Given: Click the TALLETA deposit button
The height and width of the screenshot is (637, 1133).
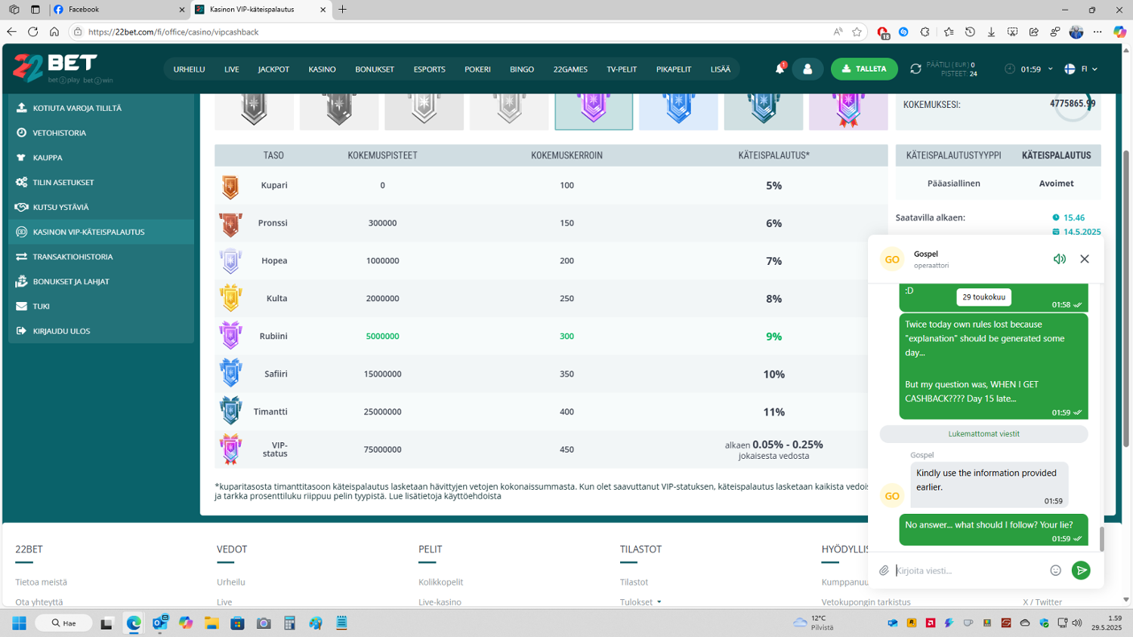Looking at the screenshot, I should [864, 69].
